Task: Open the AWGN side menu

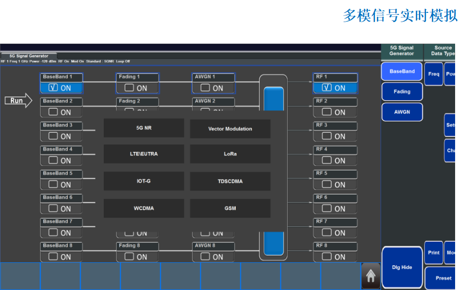Action: click(x=402, y=112)
